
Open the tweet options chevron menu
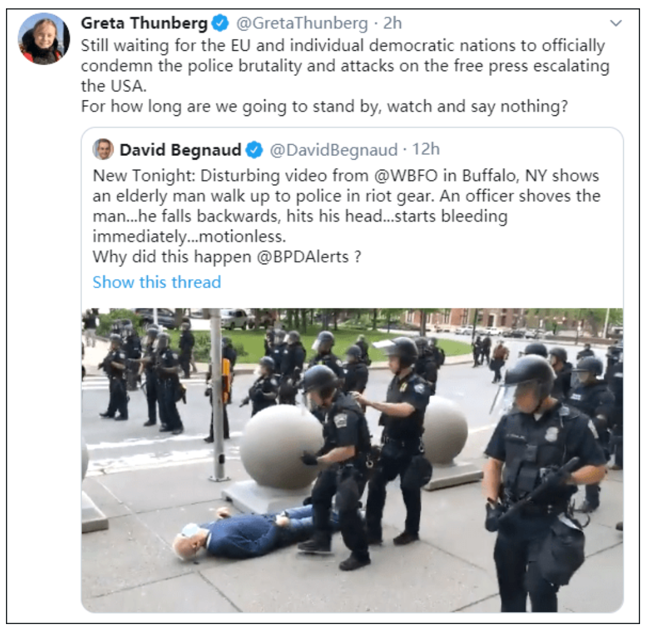tap(615, 23)
